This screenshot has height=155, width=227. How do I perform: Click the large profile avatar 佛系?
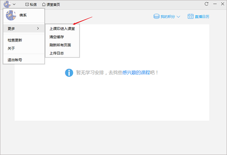point(11,15)
